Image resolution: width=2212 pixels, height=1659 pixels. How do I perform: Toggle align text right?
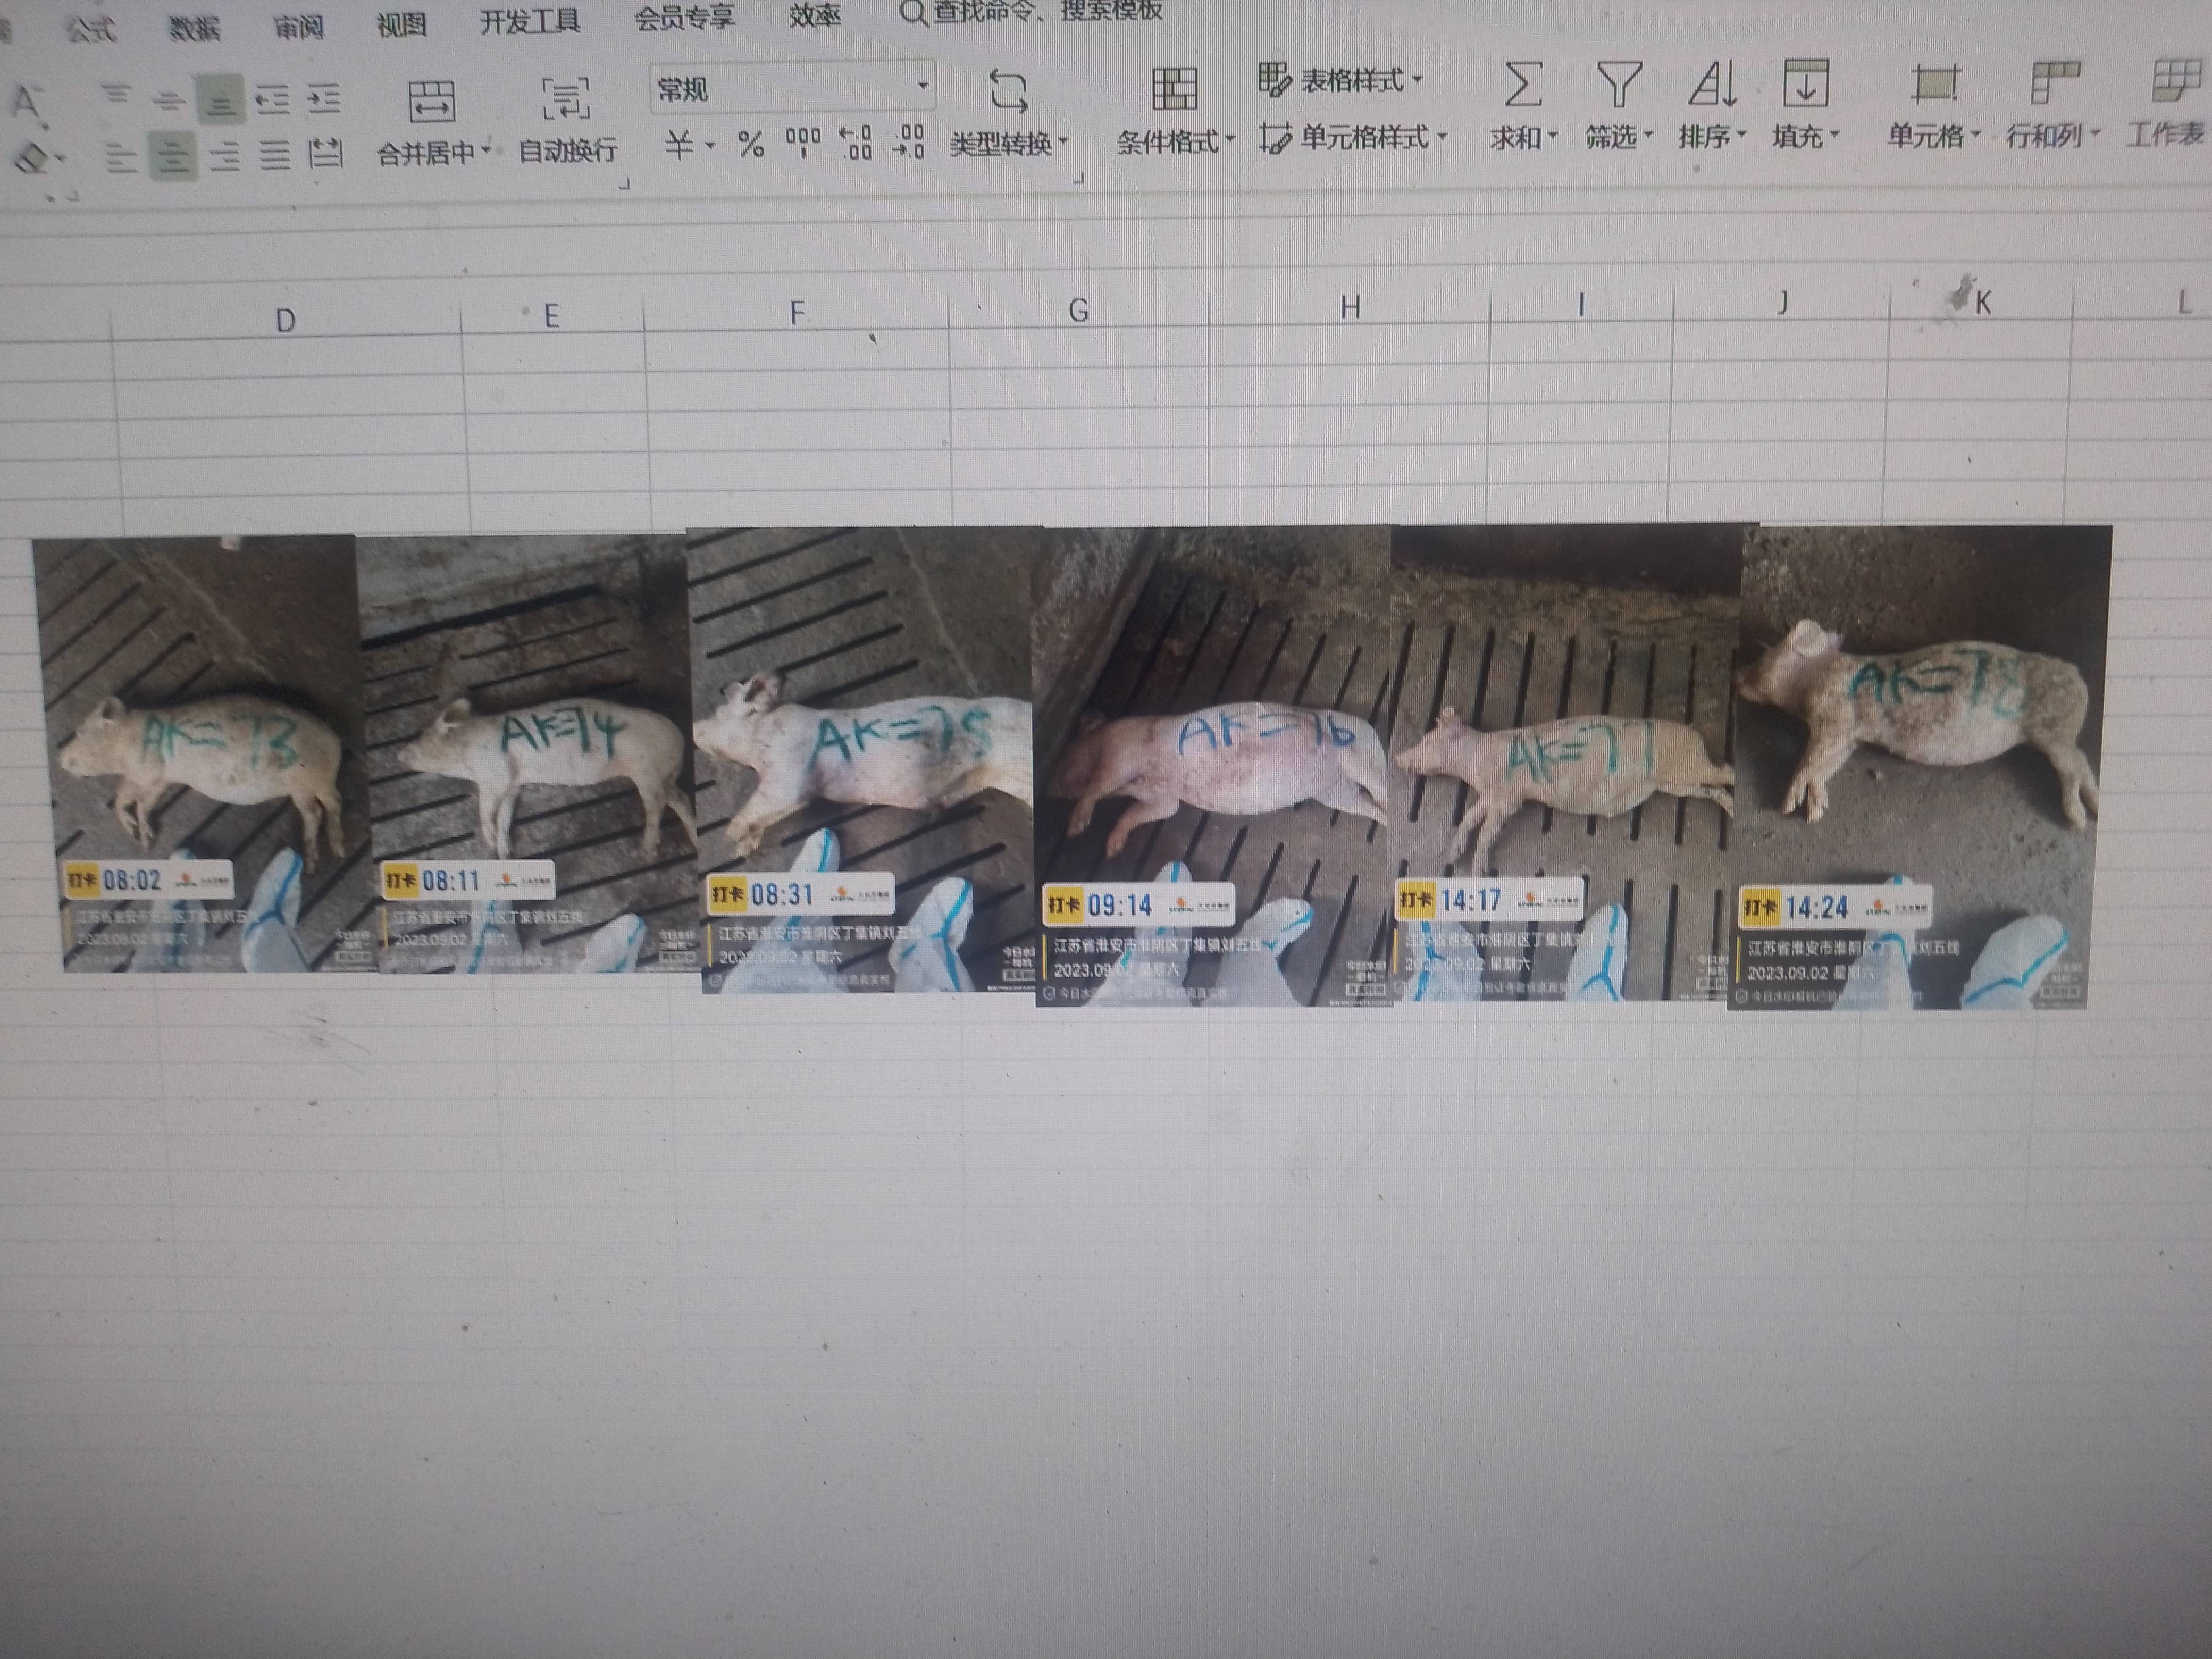coord(224,157)
